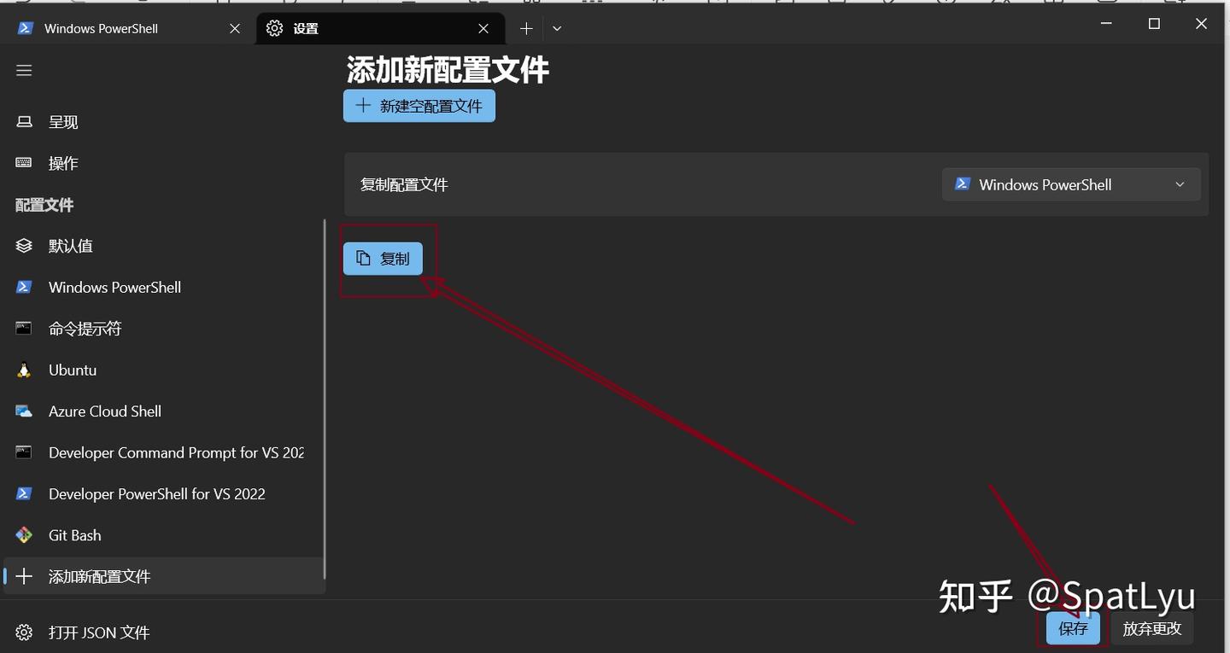Click the Git Bash diamond icon
Image resolution: width=1230 pixels, height=653 pixels.
click(23, 534)
